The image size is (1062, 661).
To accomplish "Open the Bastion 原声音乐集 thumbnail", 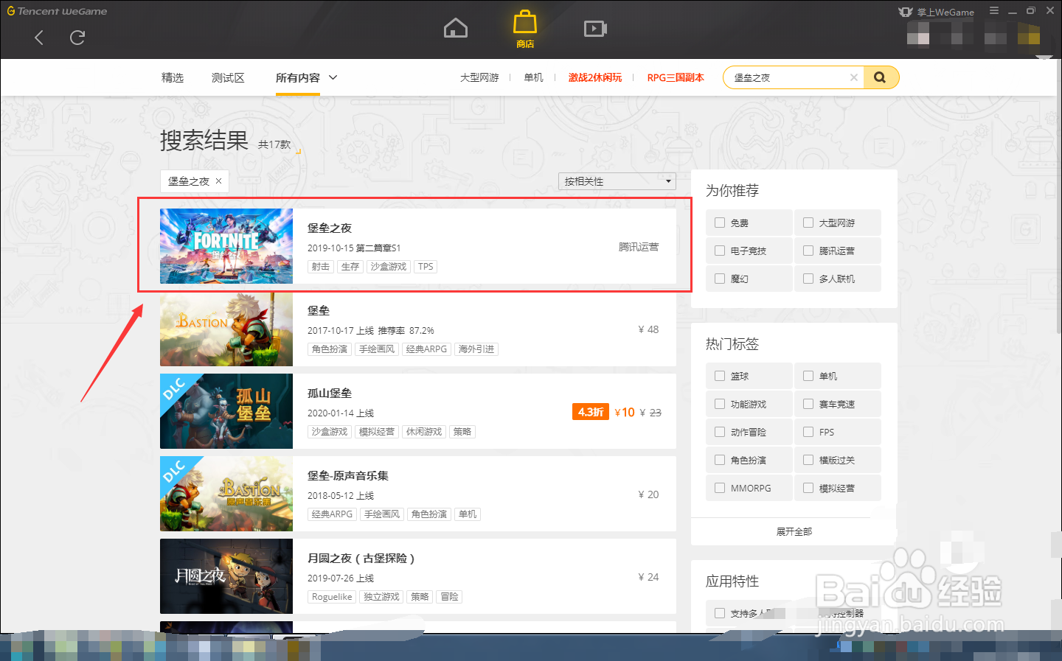I will click(226, 494).
